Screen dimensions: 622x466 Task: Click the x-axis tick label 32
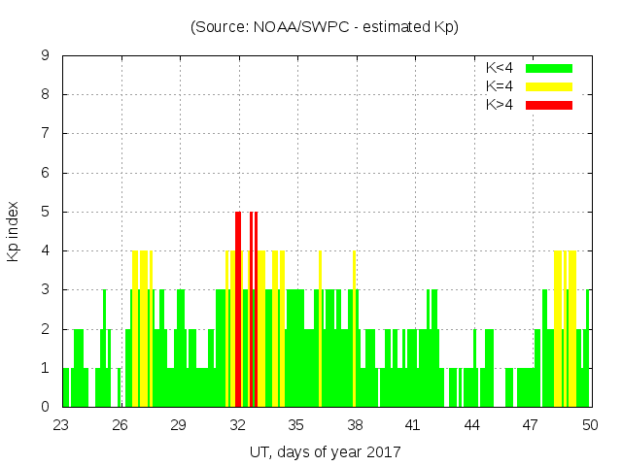tap(238, 425)
